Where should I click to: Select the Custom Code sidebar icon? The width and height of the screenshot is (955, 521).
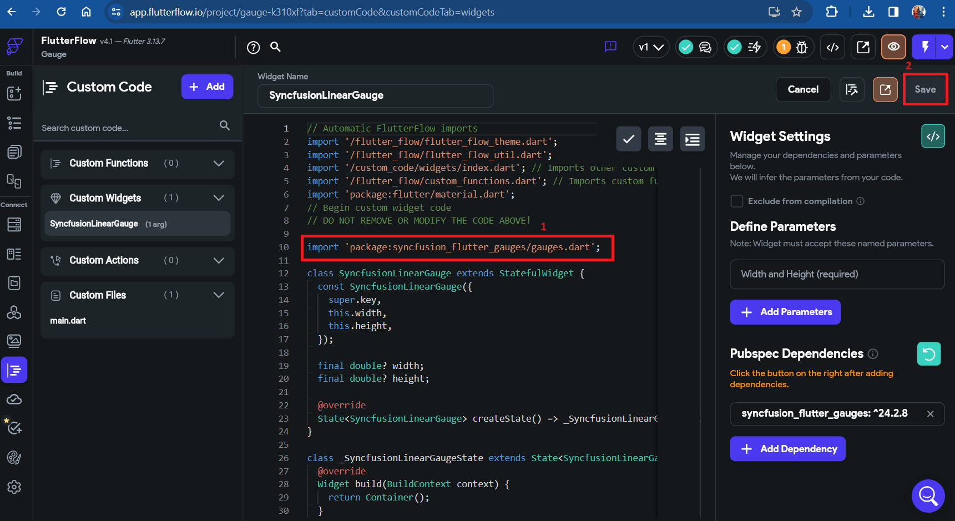click(x=14, y=370)
